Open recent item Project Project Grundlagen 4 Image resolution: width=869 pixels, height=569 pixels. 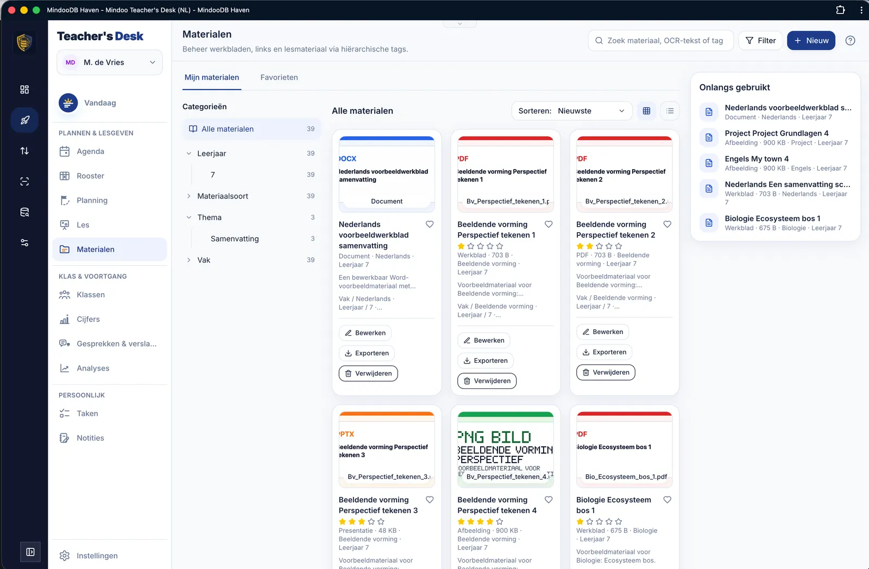point(776,138)
